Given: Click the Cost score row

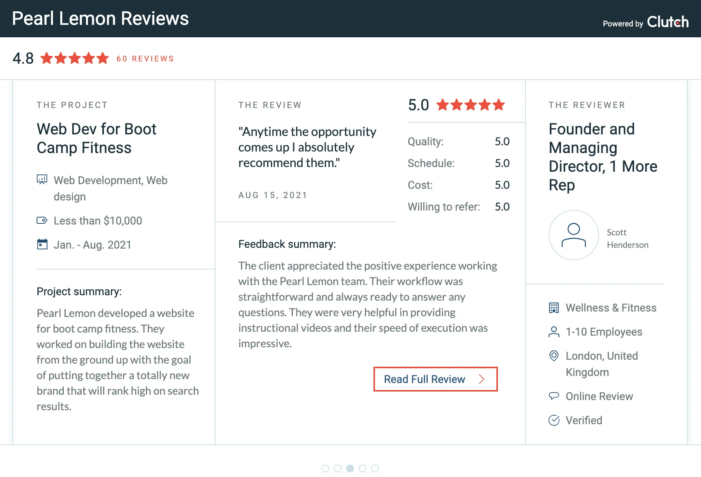Looking at the screenshot, I should (458, 185).
